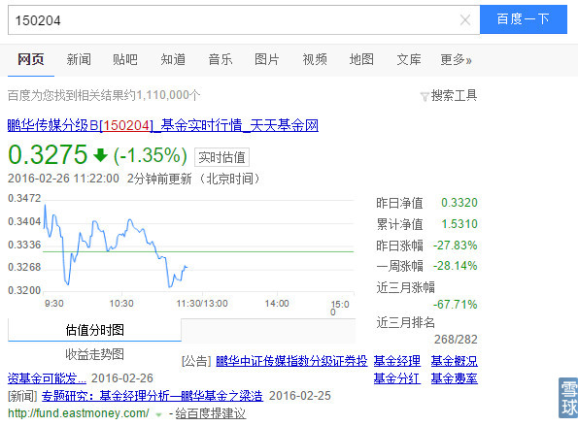578x426 pixels.
Task: Click the intraday valuation line chart
Action: pos(199,246)
